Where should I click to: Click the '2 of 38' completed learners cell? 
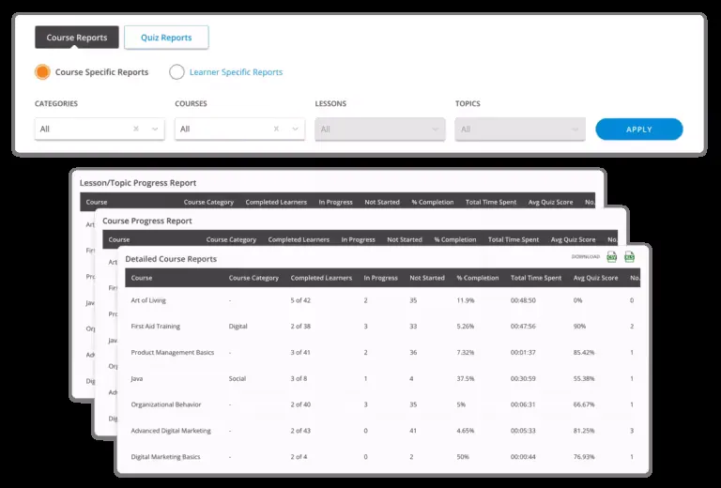pyautogui.click(x=300, y=327)
